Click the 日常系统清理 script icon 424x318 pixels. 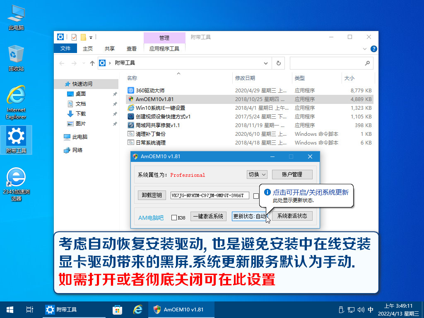[131, 142]
